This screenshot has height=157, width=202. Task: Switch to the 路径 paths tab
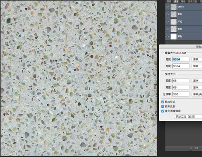pos(183,1)
